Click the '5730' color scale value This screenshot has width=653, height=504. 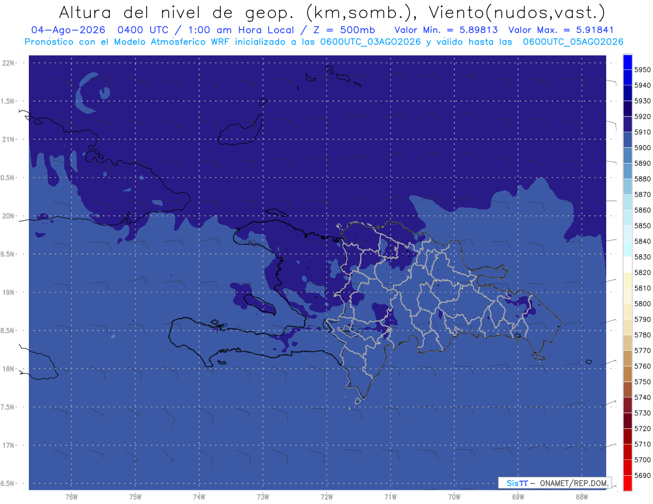(642, 413)
